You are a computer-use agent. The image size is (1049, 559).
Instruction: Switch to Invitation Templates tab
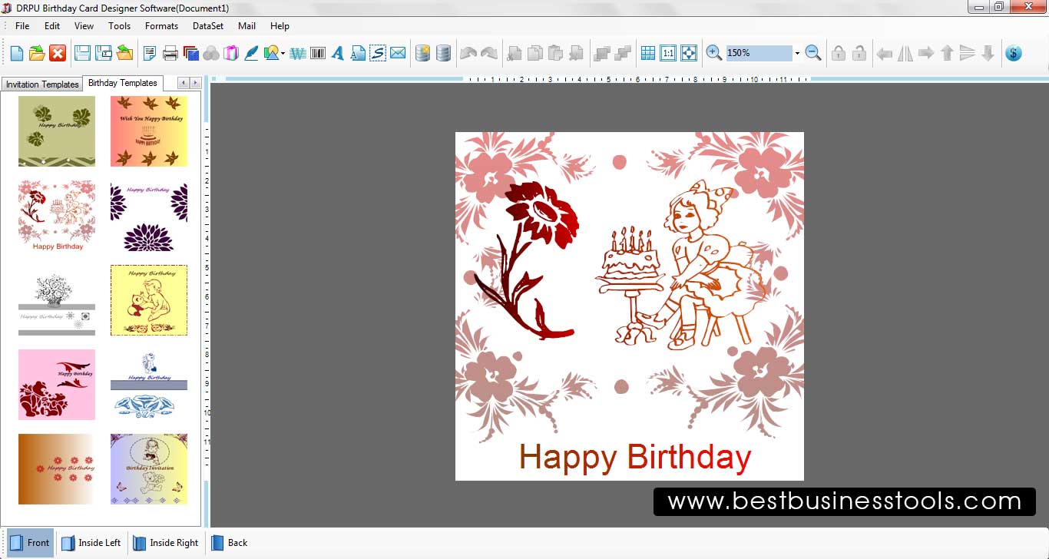(x=42, y=84)
